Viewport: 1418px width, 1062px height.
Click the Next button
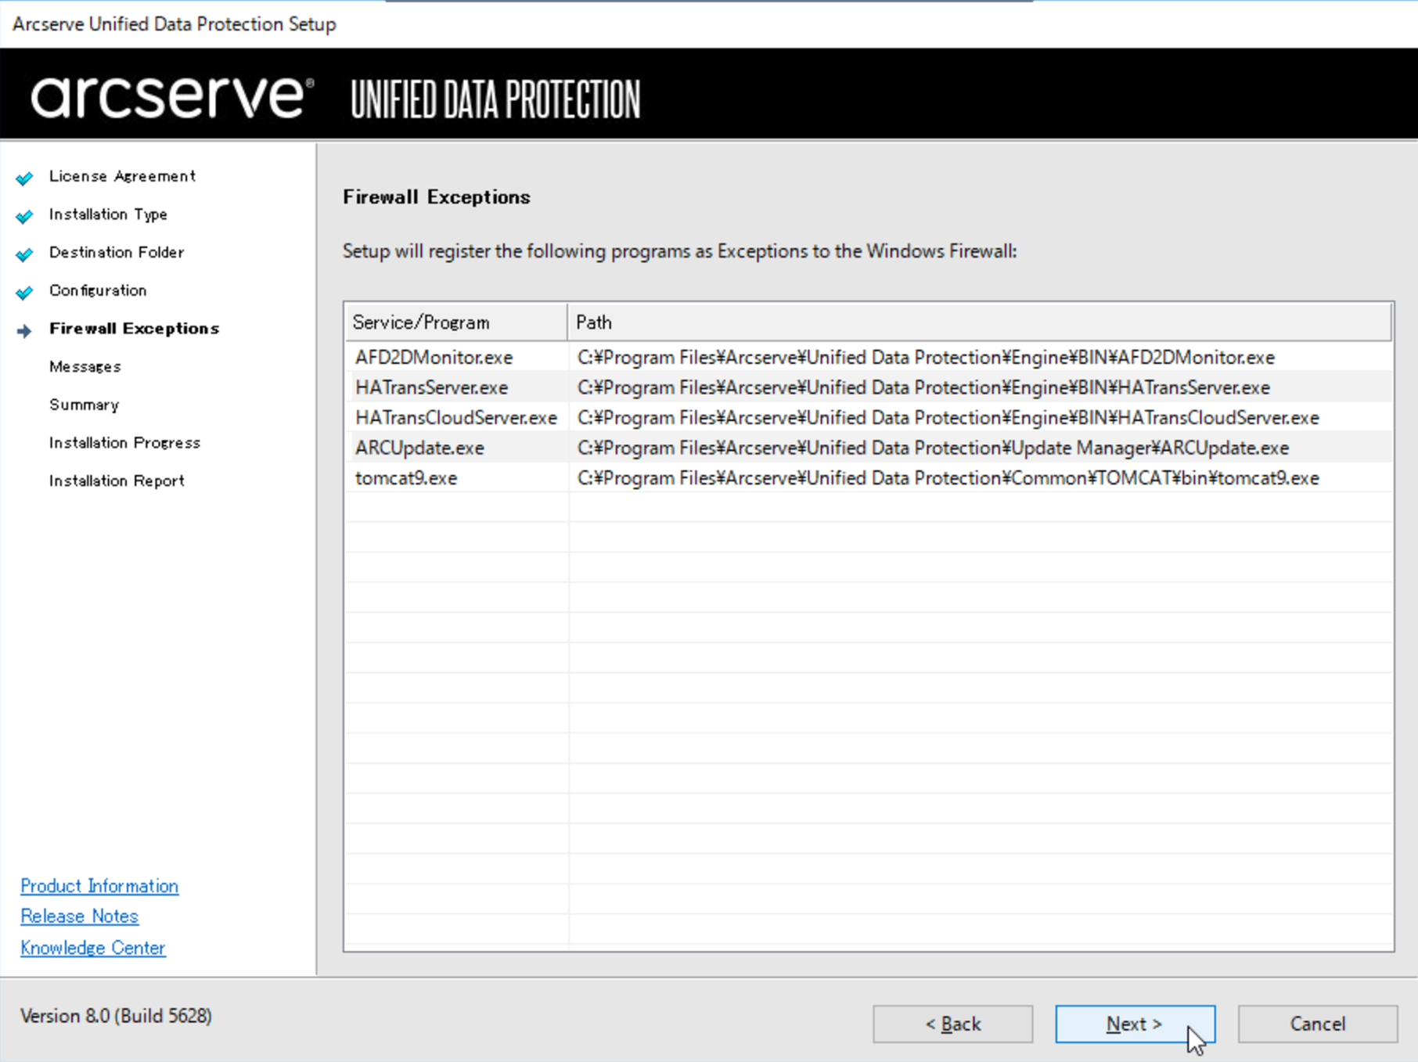tap(1135, 1024)
